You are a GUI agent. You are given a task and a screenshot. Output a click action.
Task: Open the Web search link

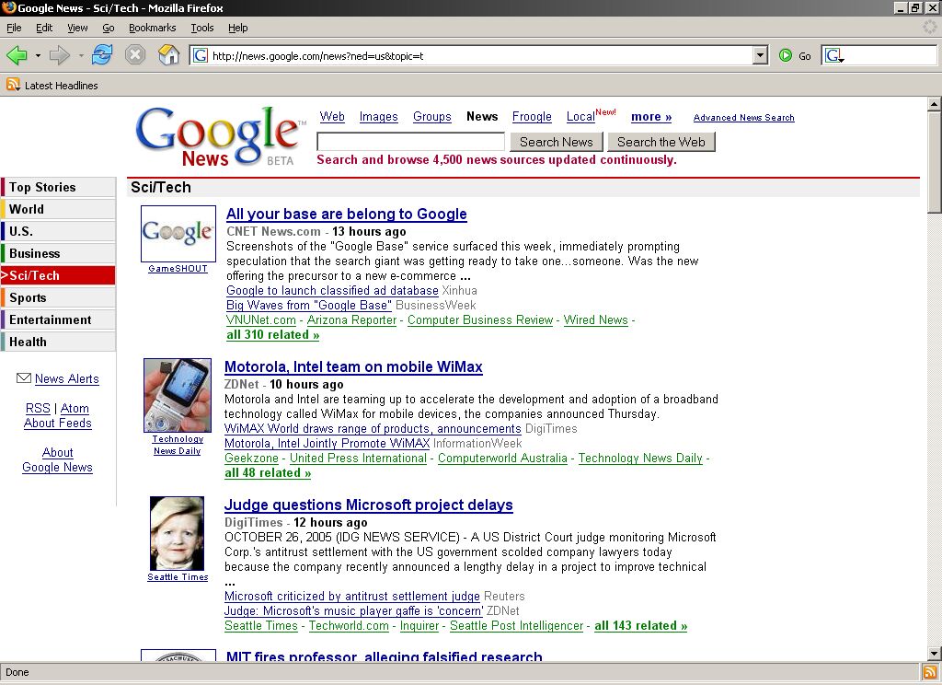[x=332, y=117]
